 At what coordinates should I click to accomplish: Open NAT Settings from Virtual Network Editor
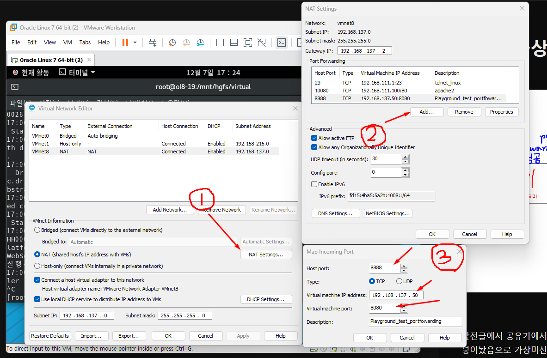point(266,255)
